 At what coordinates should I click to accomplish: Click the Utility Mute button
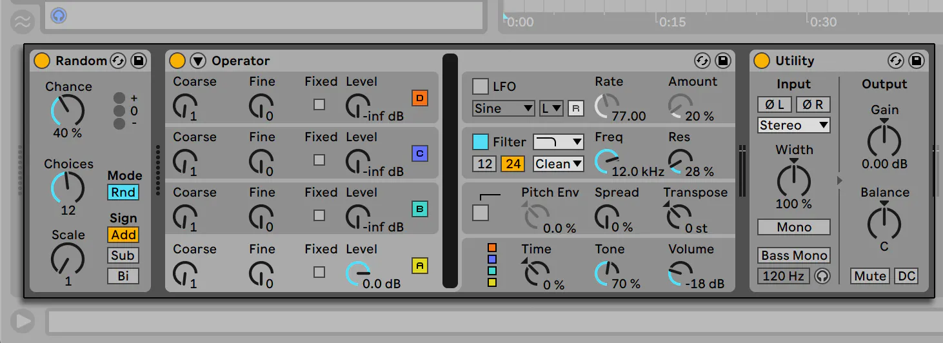[870, 276]
